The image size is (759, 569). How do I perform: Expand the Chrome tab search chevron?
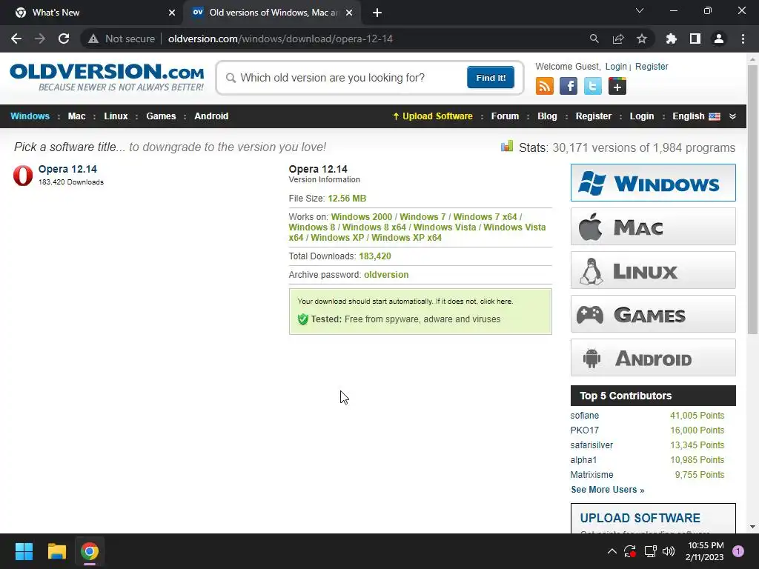(640, 10)
